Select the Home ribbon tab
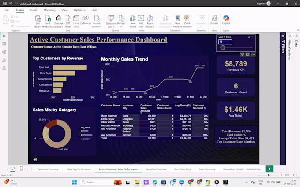 [x=20, y=10]
